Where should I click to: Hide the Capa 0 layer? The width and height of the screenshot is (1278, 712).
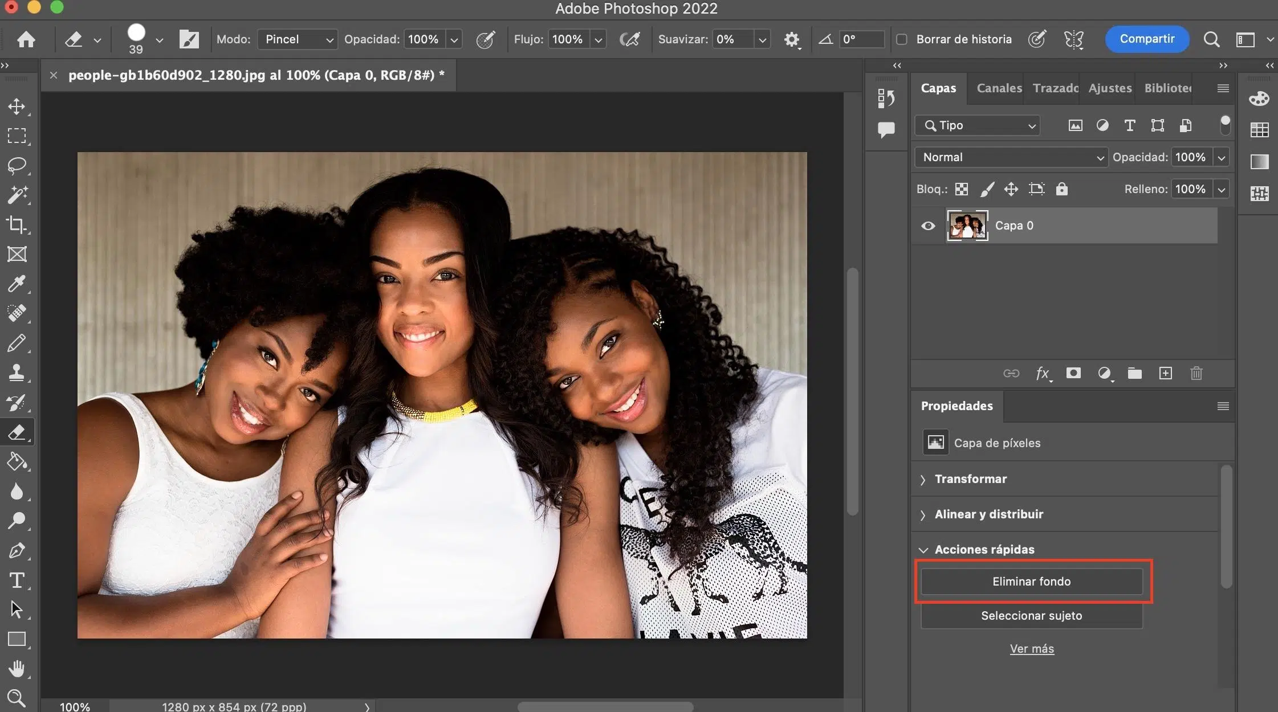(x=928, y=226)
